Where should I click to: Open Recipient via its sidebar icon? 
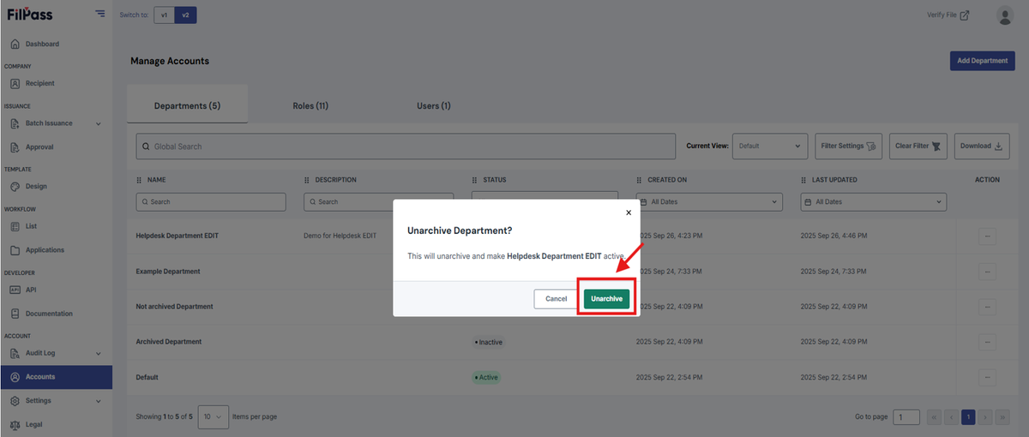tap(15, 83)
